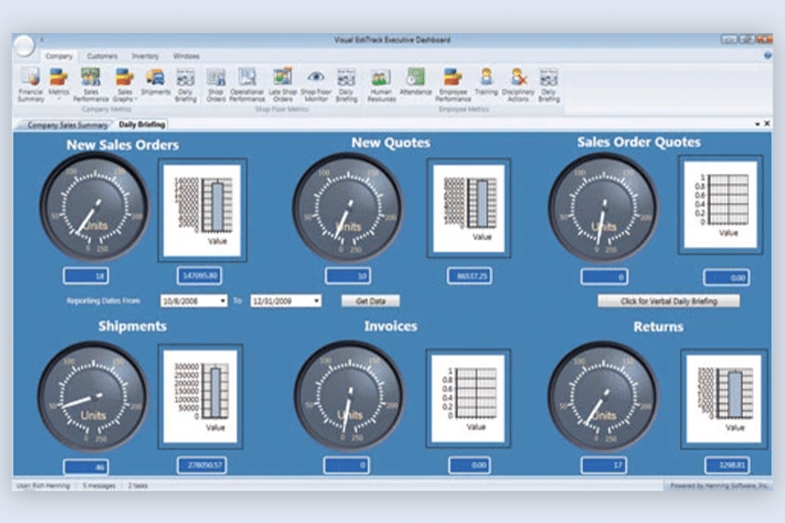
Task: Open the Training ribbon icon
Action: (x=486, y=82)
